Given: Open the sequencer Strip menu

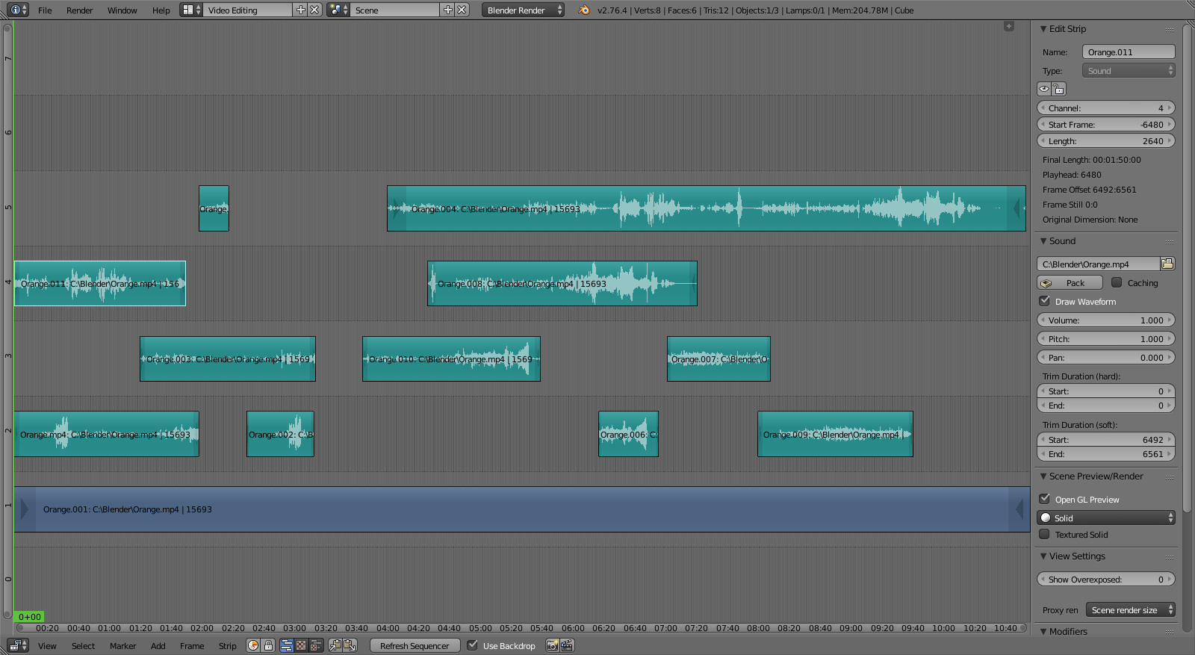Looking at the screenshot, I should (x=227, y=646).
